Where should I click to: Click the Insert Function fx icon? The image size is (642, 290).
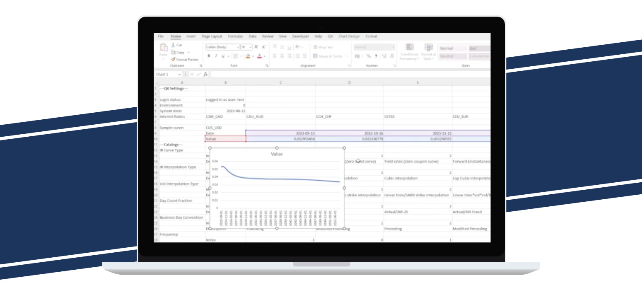[x=205, y=74]
